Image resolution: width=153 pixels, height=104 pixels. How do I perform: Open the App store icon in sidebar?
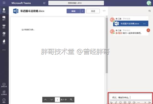pos(4,93)
